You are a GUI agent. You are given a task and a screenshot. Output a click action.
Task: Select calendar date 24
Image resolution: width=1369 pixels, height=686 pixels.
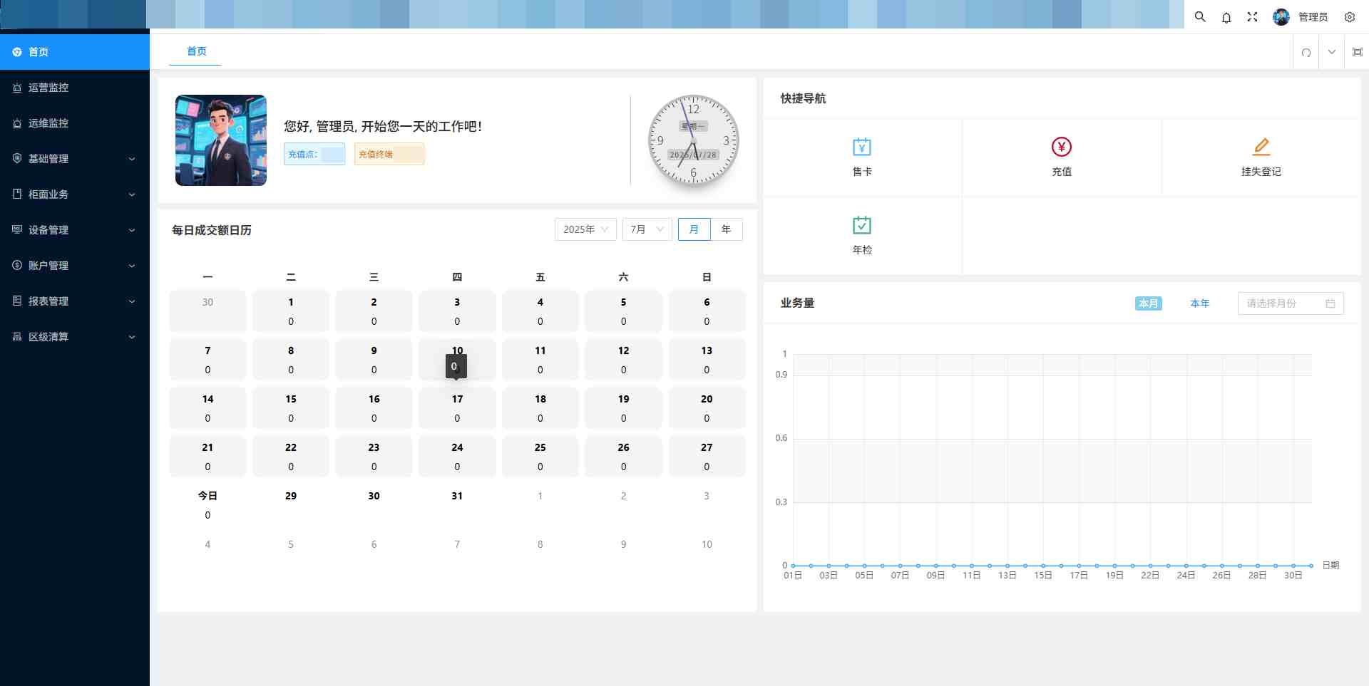[x=457, y=456]
